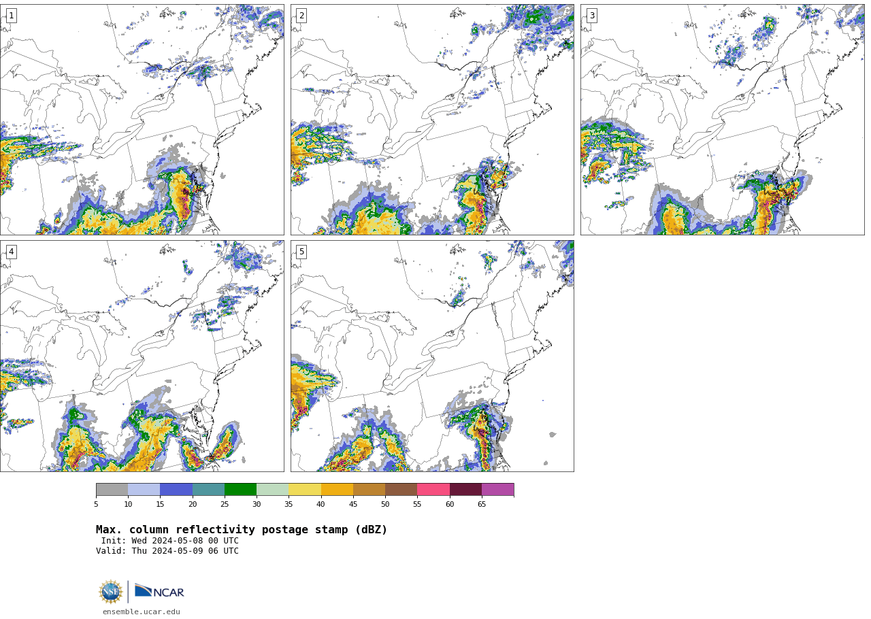This screenshot has height=619, width=871.
Task: Click the pale green 30-35 dBZ swatch
Action: (x=272, y=490)
